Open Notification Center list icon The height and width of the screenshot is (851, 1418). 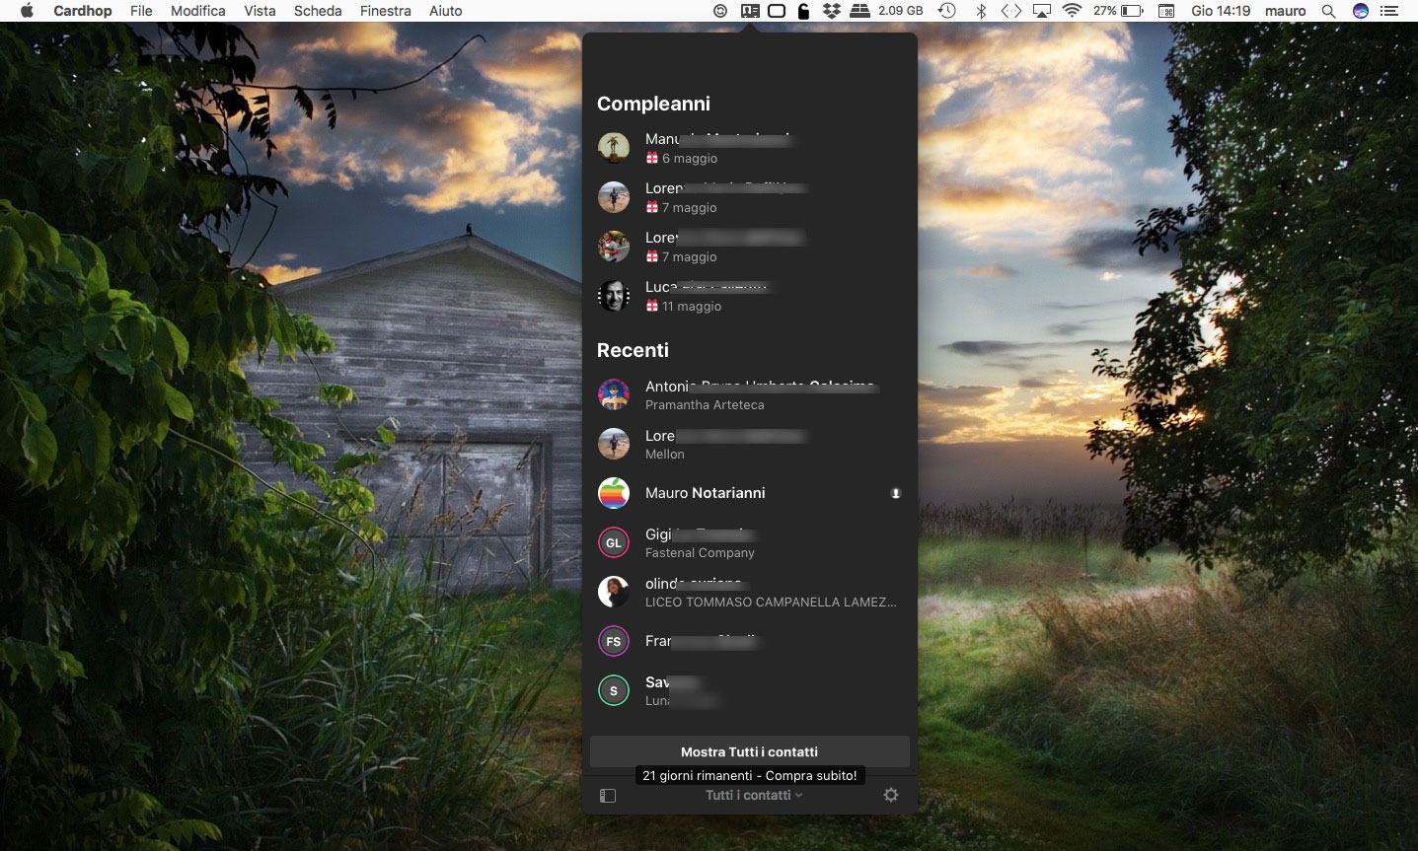click(x=1390, y=11)
